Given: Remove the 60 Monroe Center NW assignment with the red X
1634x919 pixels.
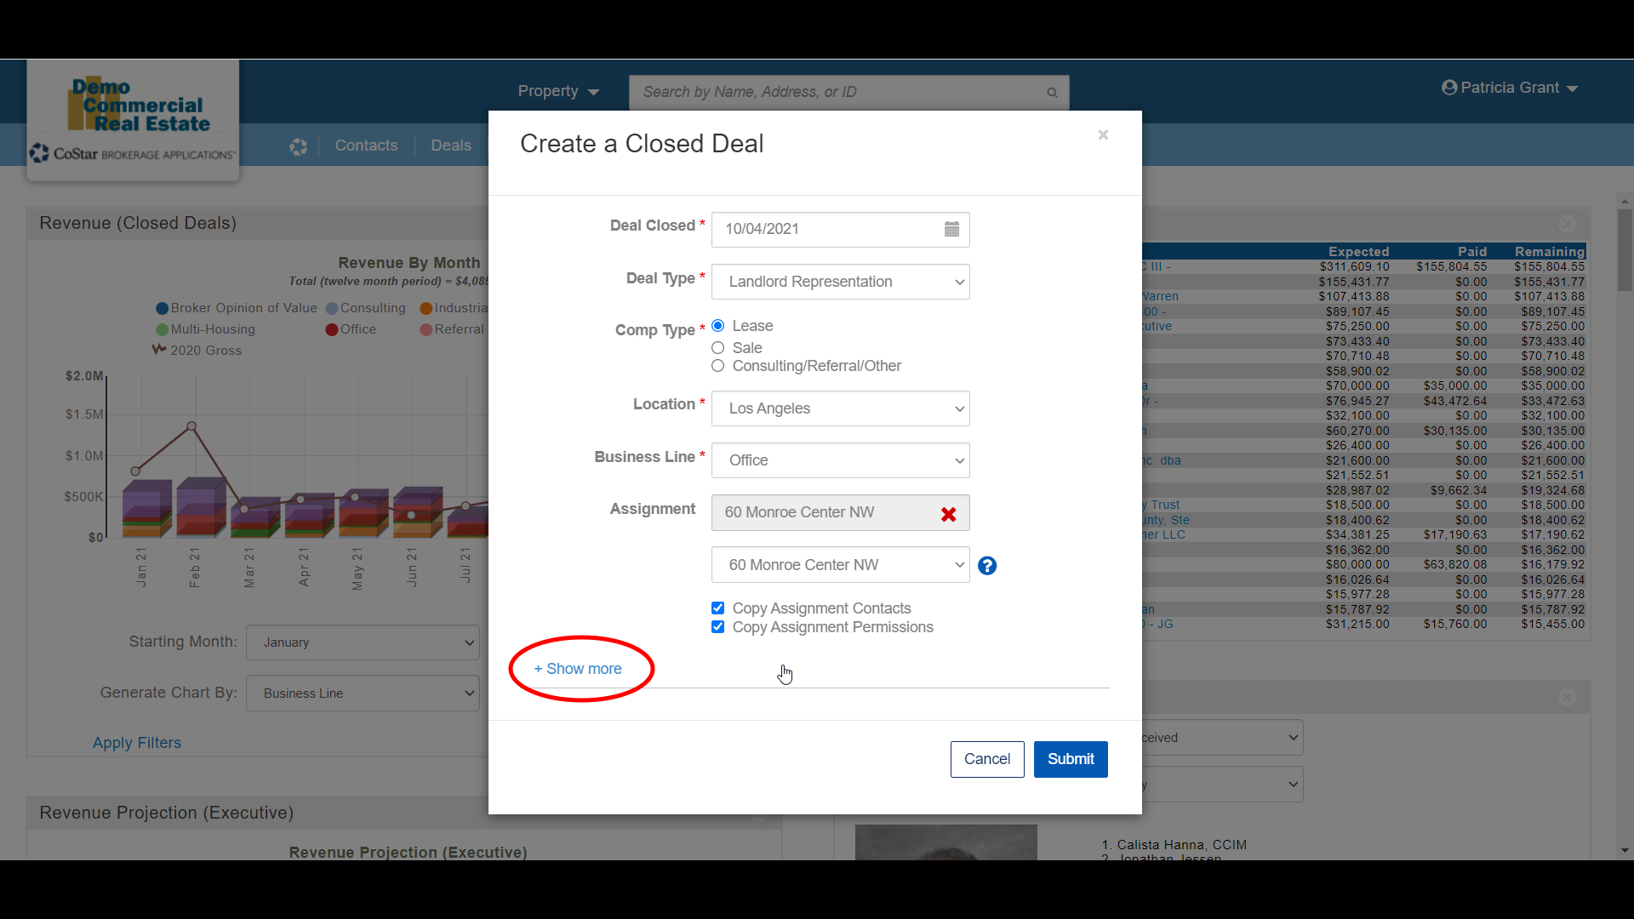Looking at the screenshot, I should (948, 514).
